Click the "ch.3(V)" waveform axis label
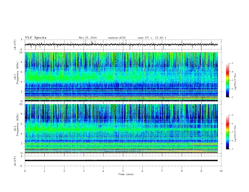 (x=15, y=161)
